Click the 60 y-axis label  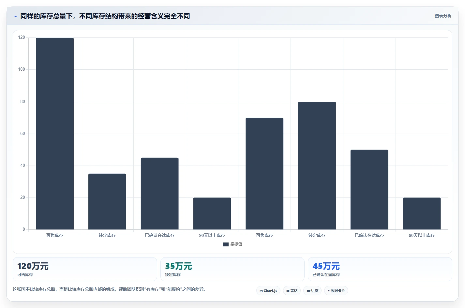pos(22,134)
